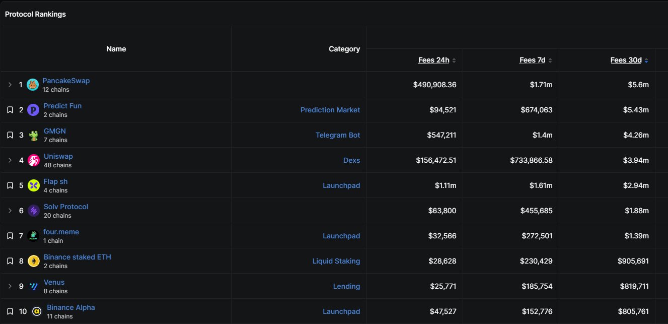Open the Prediction Market category

click(330, 110)
